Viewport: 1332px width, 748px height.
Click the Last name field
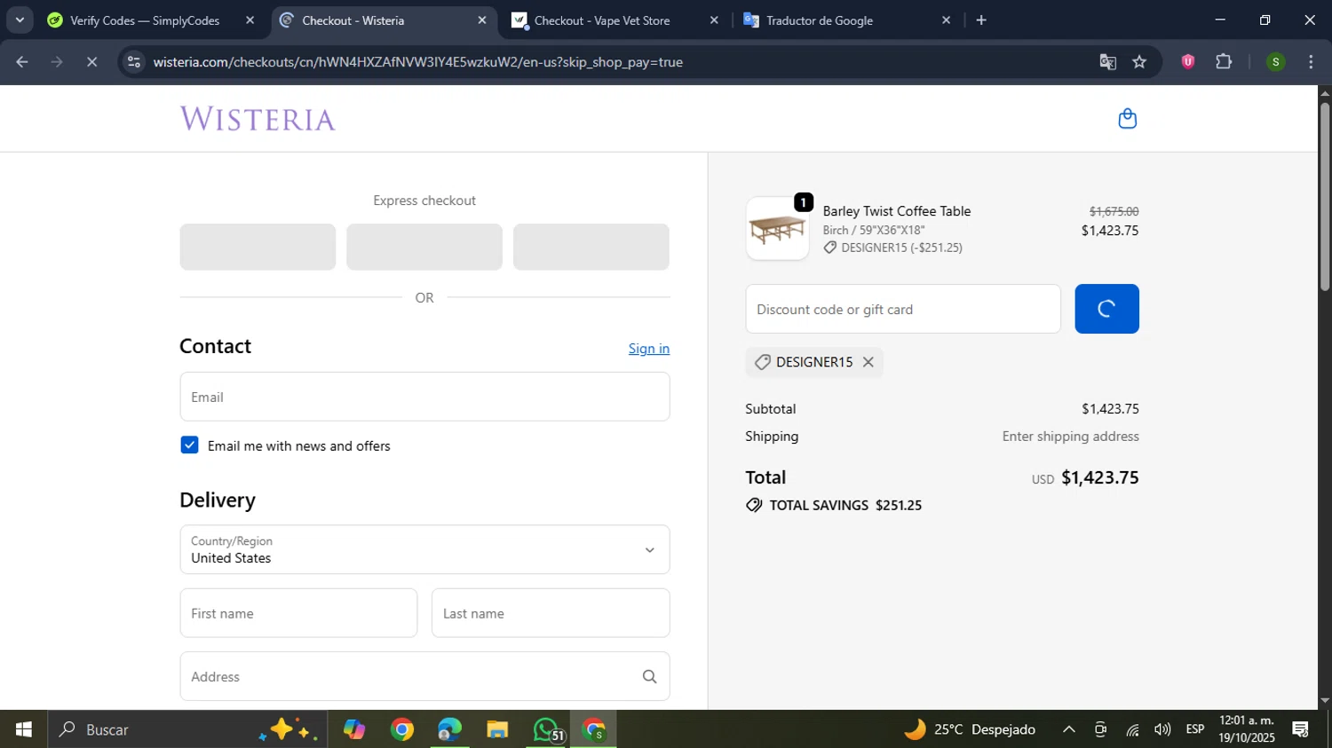click(551, 613)
